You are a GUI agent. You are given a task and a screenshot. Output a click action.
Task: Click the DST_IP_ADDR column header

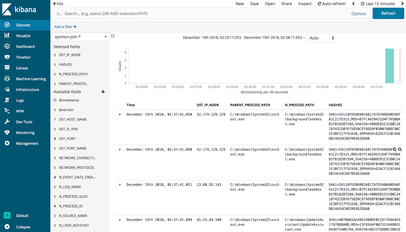click(208, 105)
